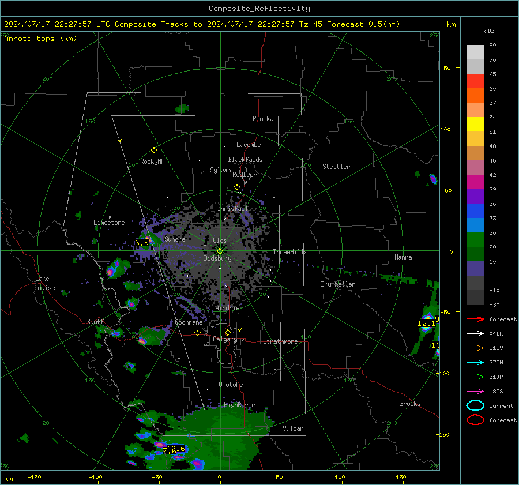Image resolution: width=519 pixels, height=485 pixels.
Task: Click the Stettler city label
Action: [336, 167]
